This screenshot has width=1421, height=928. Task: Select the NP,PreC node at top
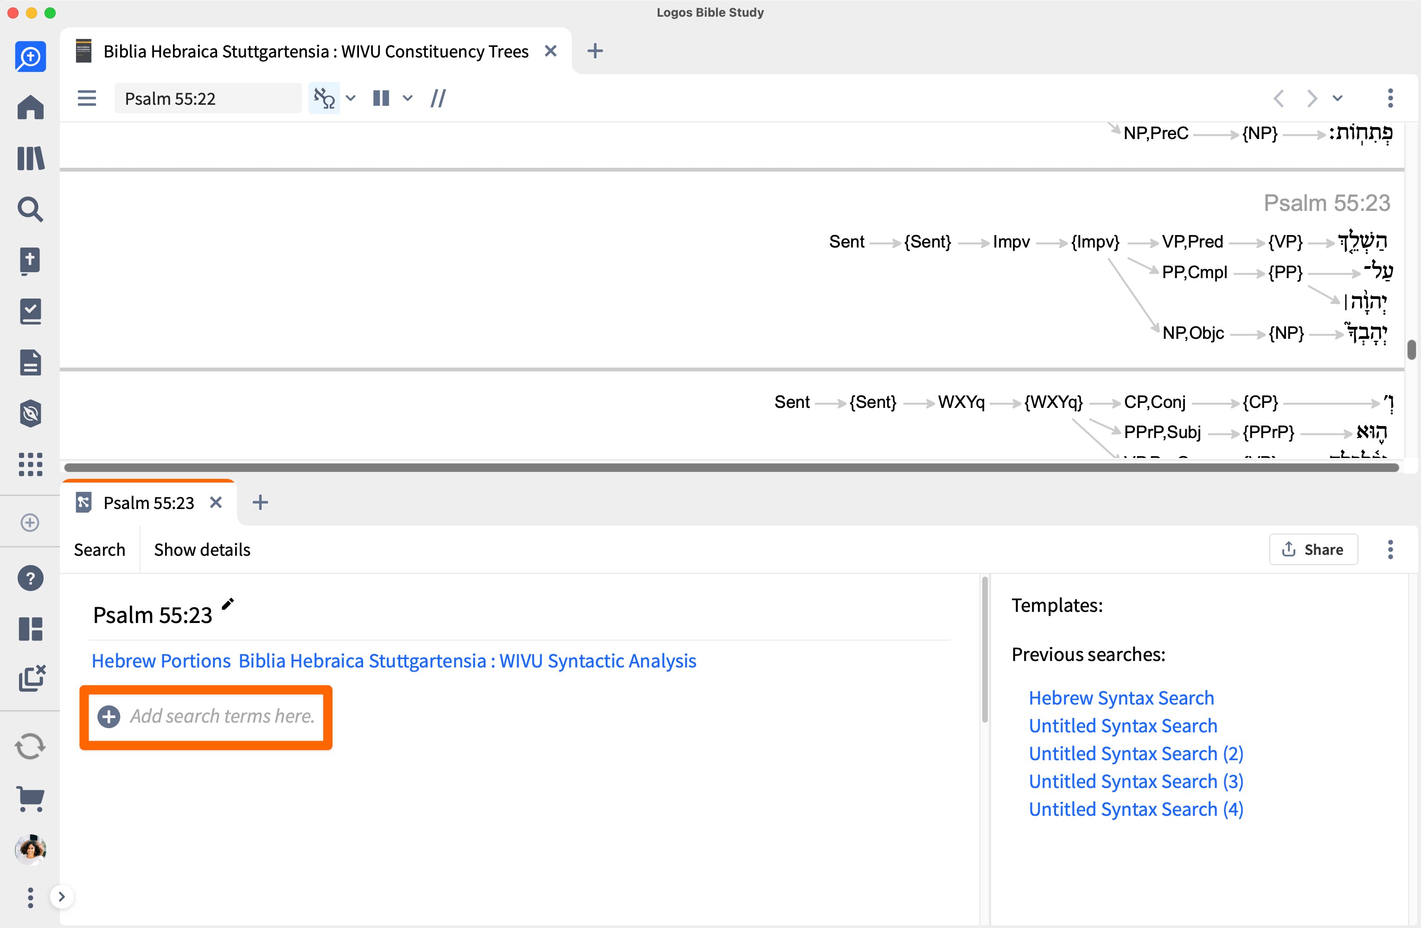[1156, 133]
